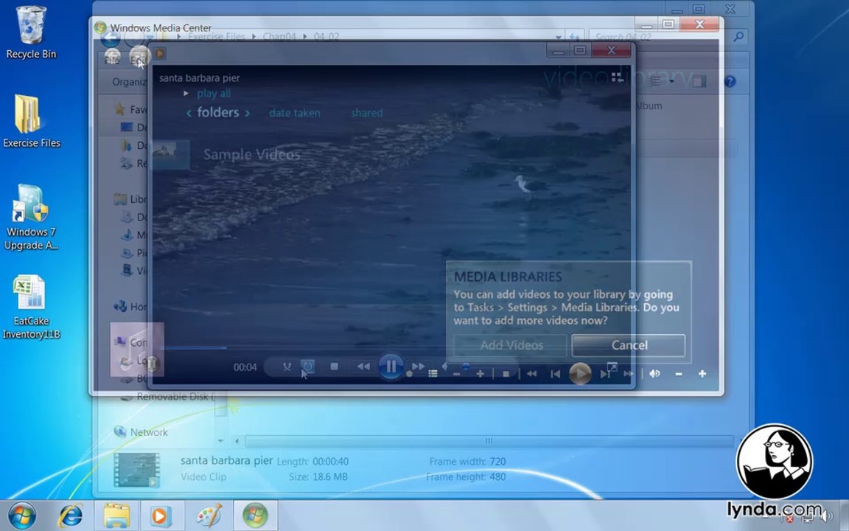The image size is (849, 531).
Task: Rewind the video in Media Player
Action: point(363,367)
